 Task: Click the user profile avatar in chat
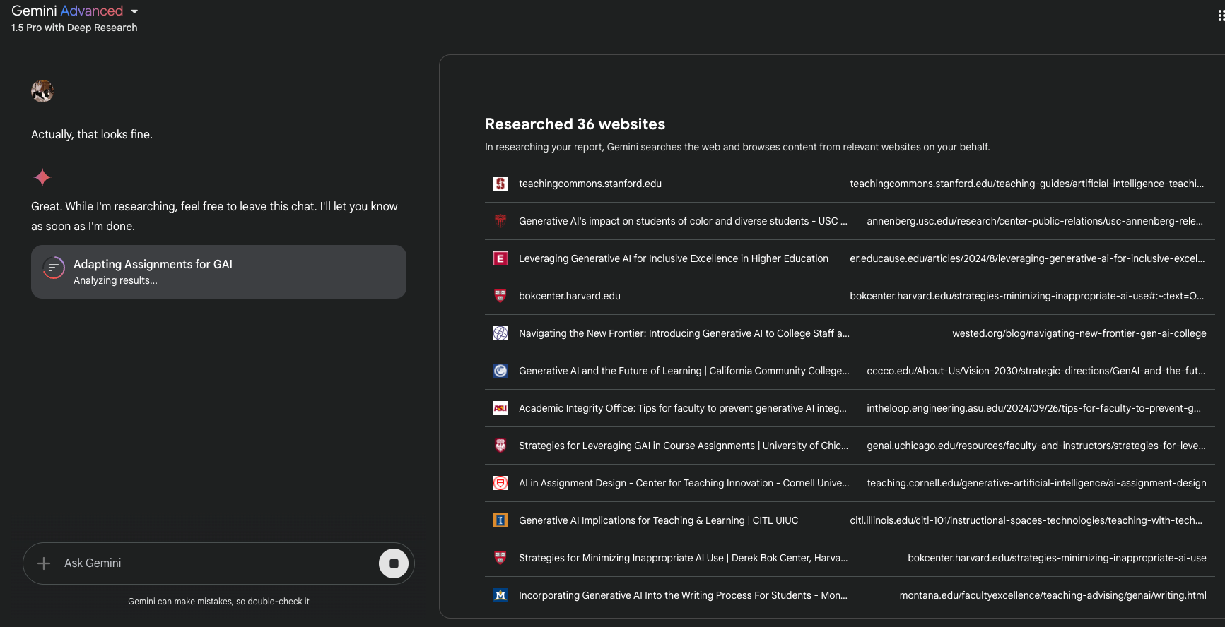point(42,91)
